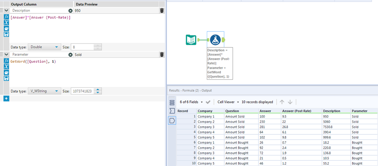378x166 pixels.
Task: Click Answer cell 230 in record 2
Action: [270, 121]
